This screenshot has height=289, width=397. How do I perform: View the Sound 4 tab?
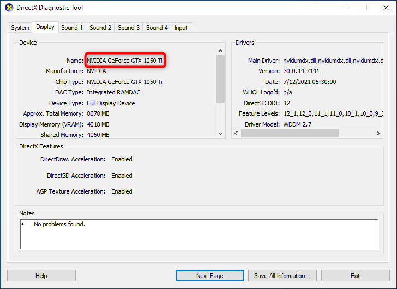click(157, 28)
